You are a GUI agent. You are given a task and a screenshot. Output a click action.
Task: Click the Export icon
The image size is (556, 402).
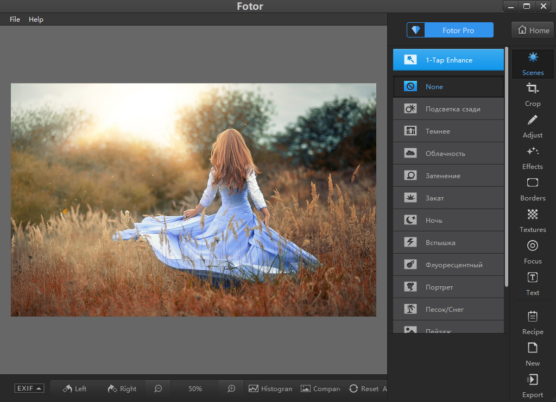coord(533,386)
